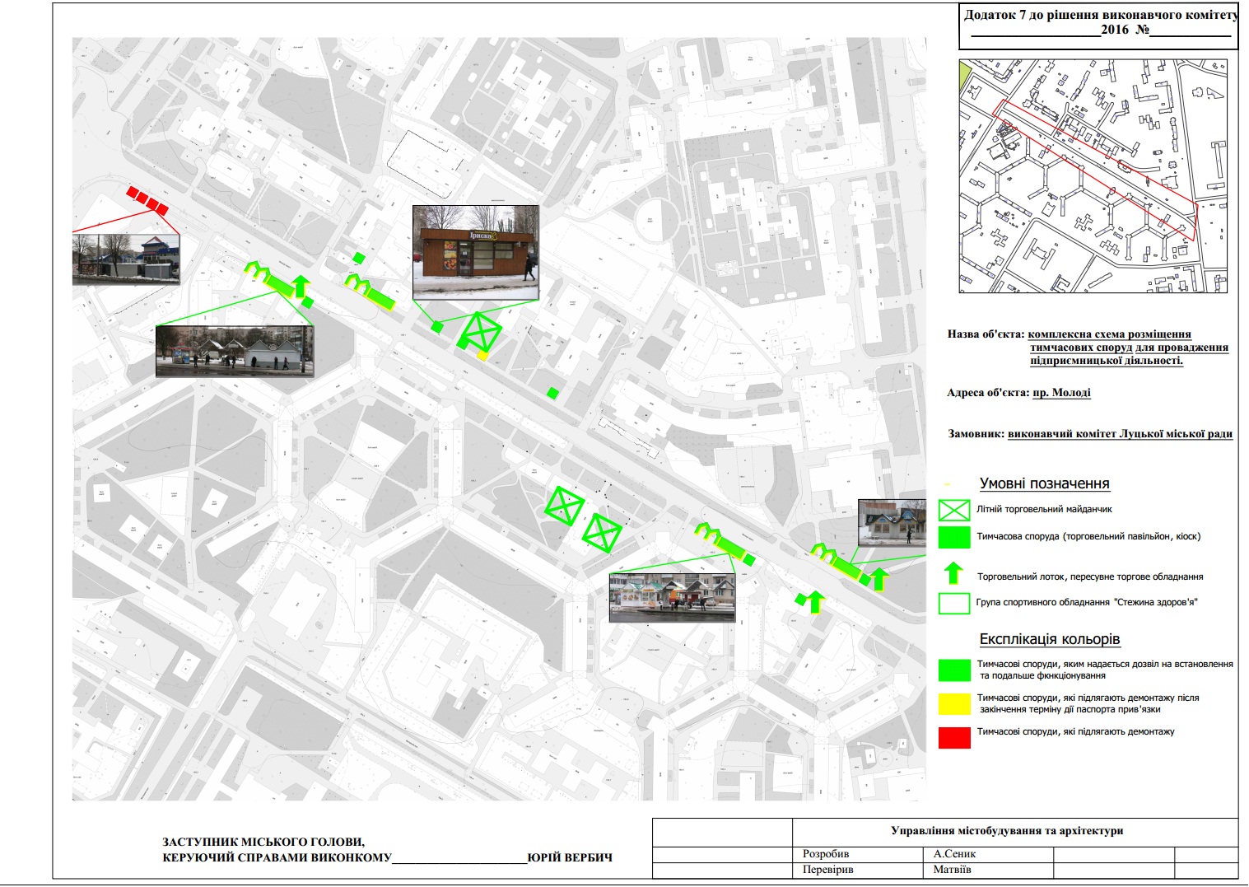Screen dimensions: 1249x887
Task: Click 'виконавчий комітет Луцької міської ради' text
Action: tap(1120, 434)
